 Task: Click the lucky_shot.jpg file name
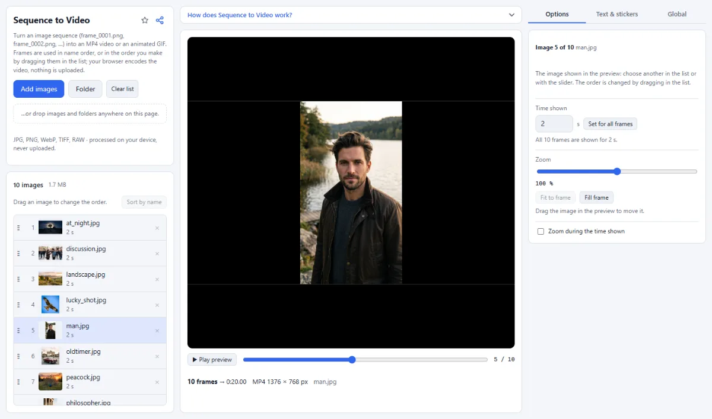[x=86, y=300]
